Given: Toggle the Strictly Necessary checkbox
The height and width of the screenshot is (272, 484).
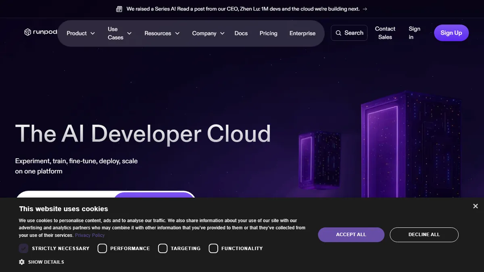Looking at the screenshot, I should point(24,248).
